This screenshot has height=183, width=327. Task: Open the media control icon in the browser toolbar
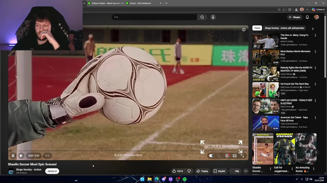pos(296,10)
